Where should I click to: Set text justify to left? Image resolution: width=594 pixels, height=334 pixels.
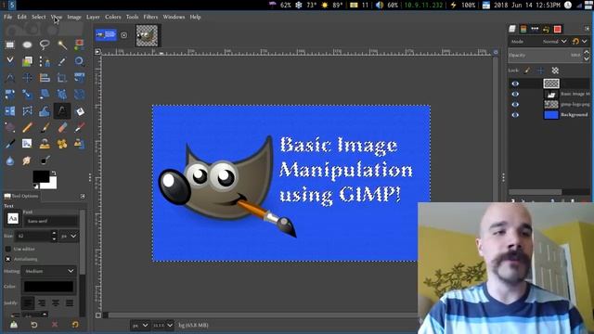(x=27, y=303)
